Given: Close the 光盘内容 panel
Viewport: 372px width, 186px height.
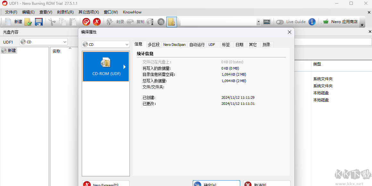Looking at the screenshot, I should (x=370, y=31).
